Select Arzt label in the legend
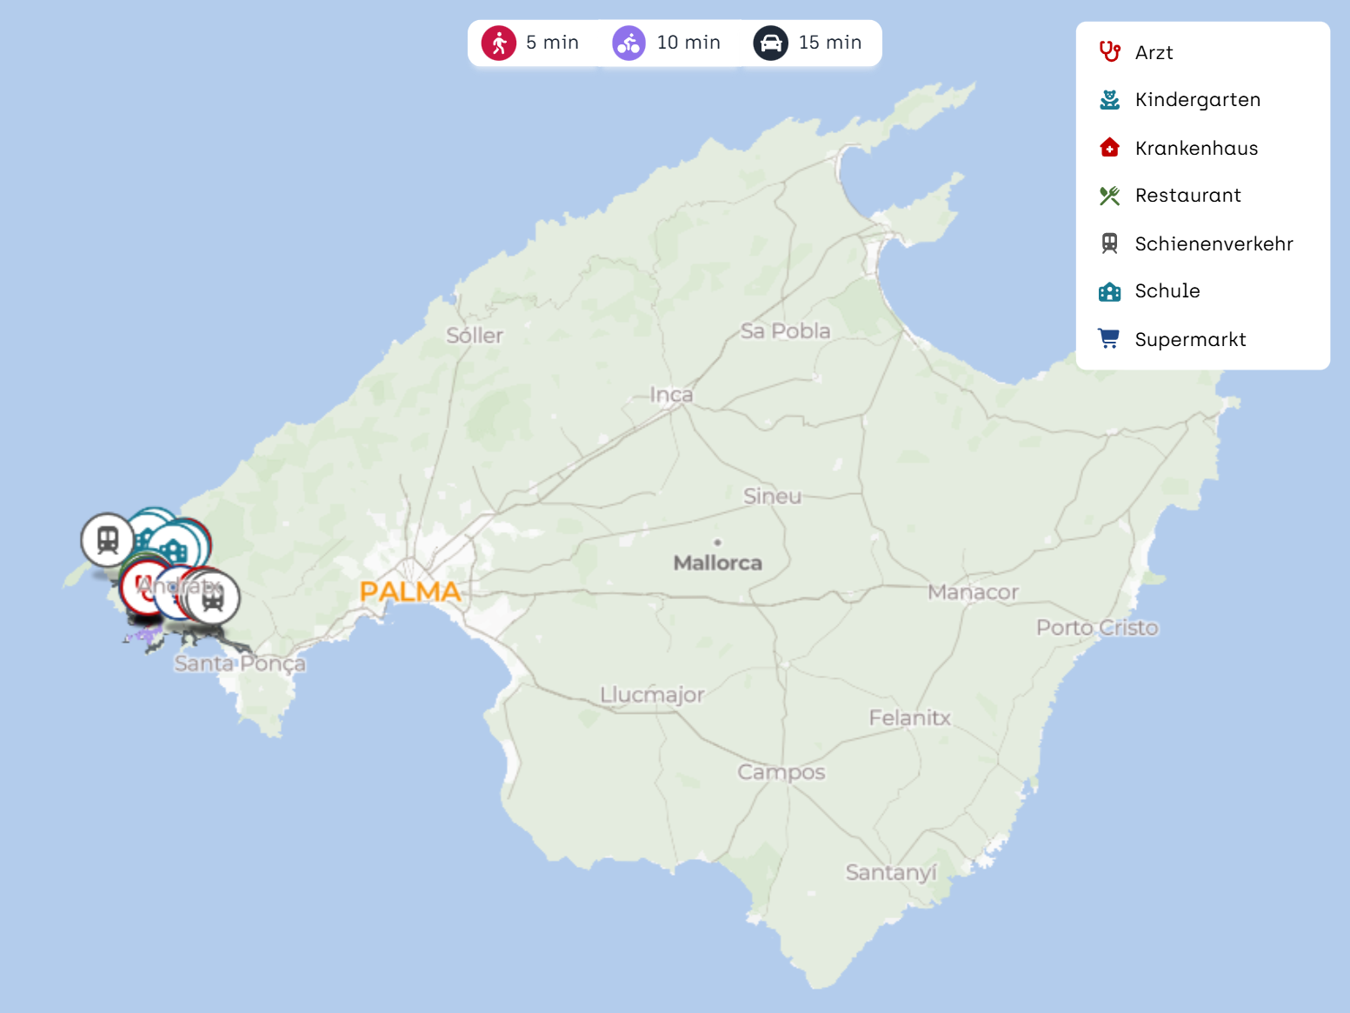 coord(1154,53)
